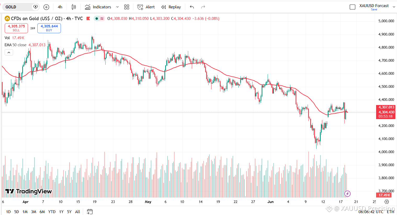Add a symbol with the plus icon

46,7
